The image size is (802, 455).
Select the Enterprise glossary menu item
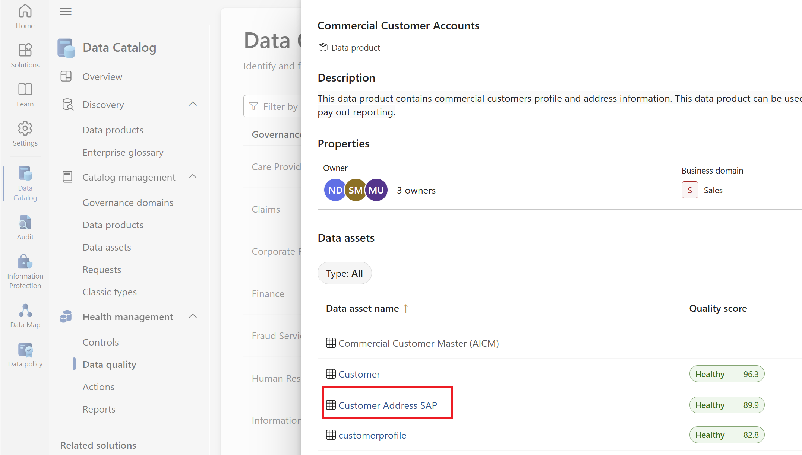[123, 152]
